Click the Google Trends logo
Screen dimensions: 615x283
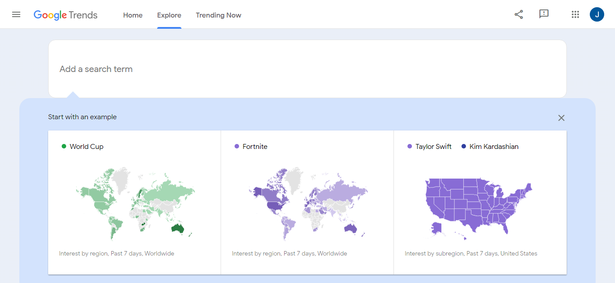66,15
